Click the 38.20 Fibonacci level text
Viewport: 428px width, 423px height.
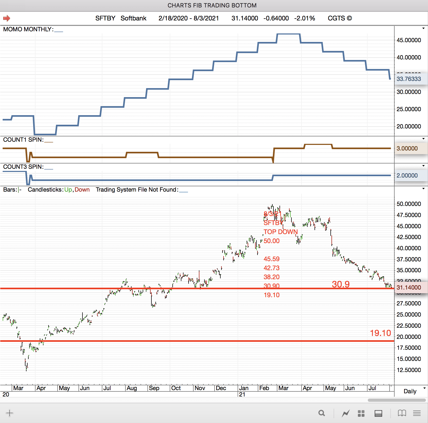pos(272,277)
